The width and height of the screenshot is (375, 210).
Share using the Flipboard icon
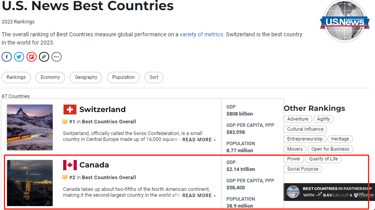[32, 57]
